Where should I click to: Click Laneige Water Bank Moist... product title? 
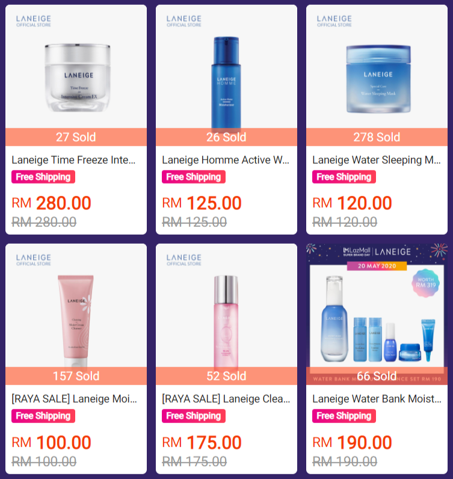[x=377, y=398]
